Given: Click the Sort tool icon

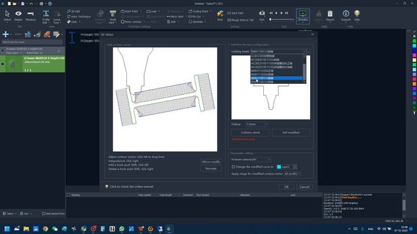Looking at the screenshot, I should coord(262,16).
